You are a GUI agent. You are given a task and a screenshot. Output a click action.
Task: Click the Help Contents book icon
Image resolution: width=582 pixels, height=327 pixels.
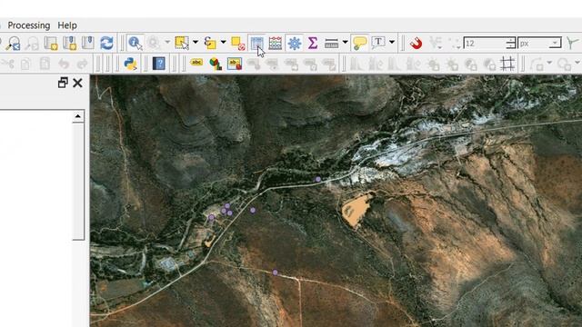click(x=159, y=64)
